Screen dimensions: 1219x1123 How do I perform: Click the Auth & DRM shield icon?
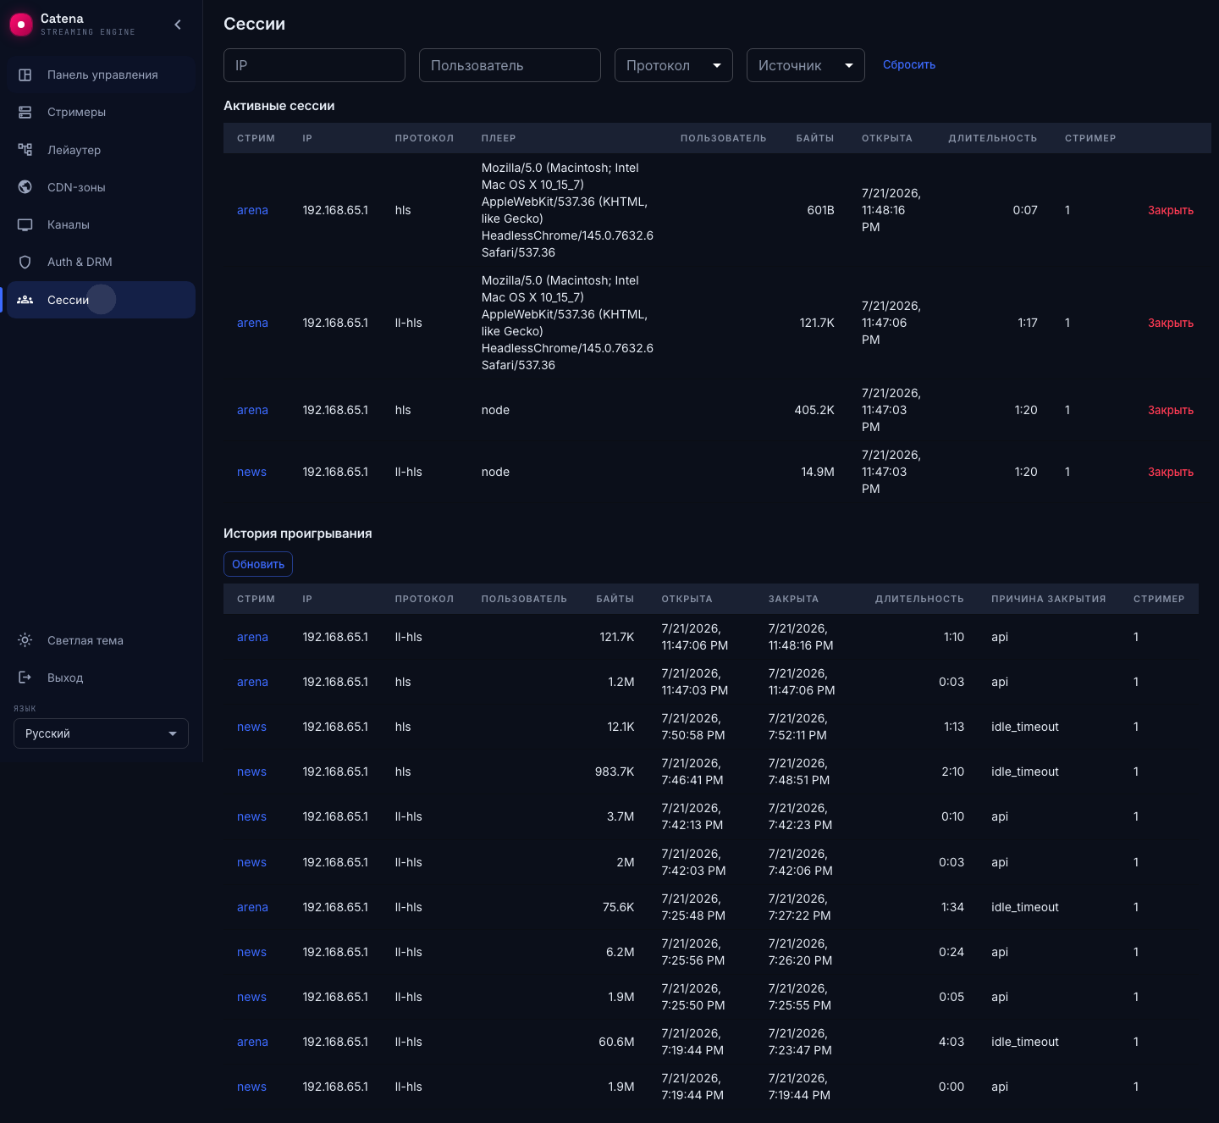(25, 262)
